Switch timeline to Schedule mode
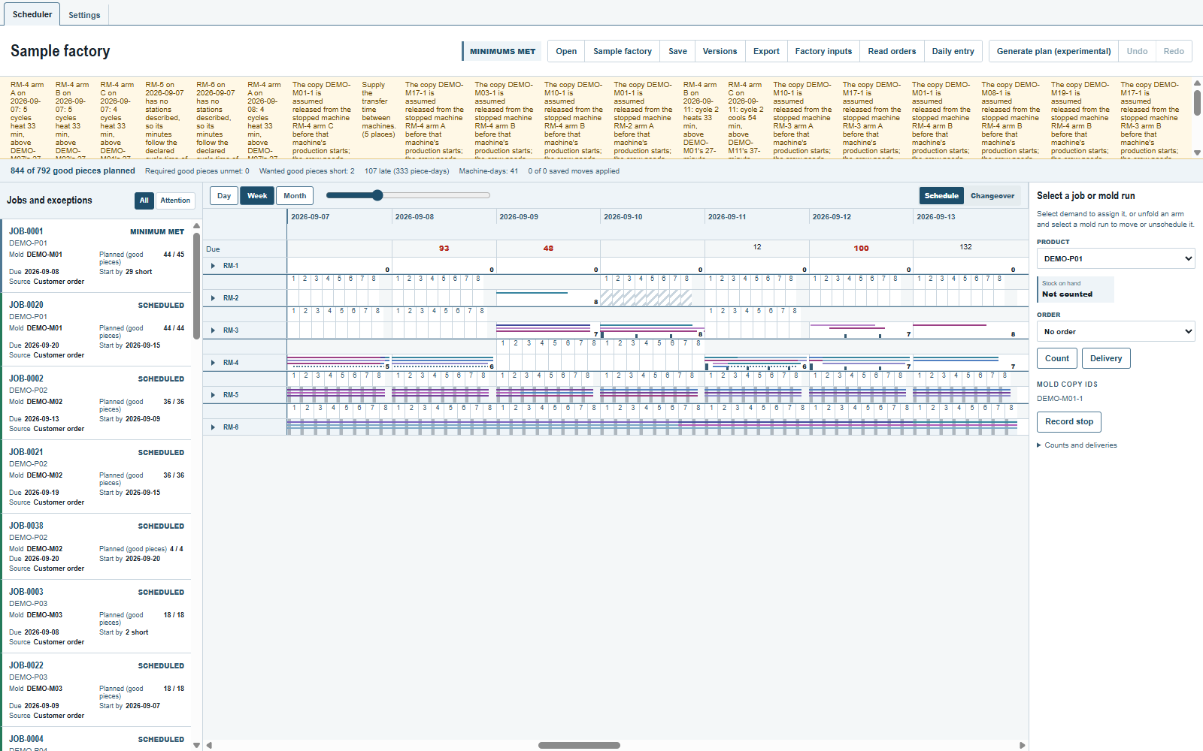 coord(941,196)
